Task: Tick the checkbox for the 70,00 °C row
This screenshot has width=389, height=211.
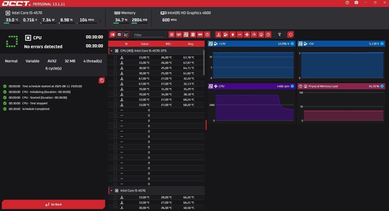Action: pos(115,89)
